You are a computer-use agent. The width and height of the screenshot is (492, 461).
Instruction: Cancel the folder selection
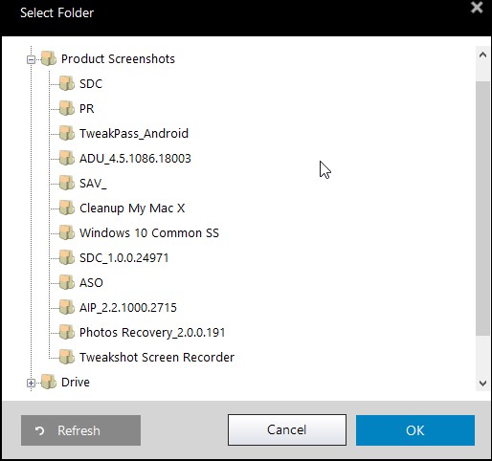[x=287, y=429]
